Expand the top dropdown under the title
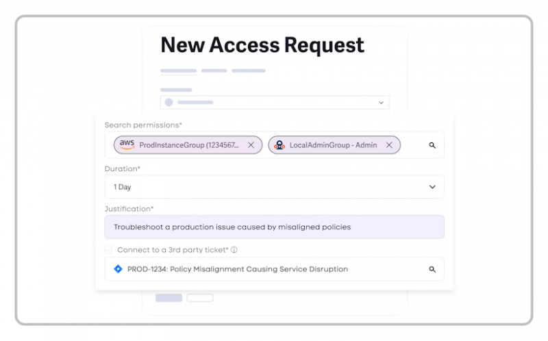The image size is (548, 341). 381,103
